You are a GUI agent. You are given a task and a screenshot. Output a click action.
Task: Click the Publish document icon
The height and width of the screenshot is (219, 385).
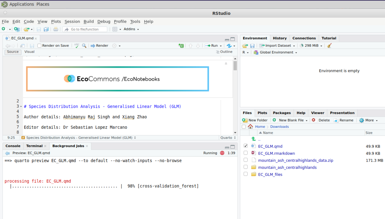coord(229,46)
